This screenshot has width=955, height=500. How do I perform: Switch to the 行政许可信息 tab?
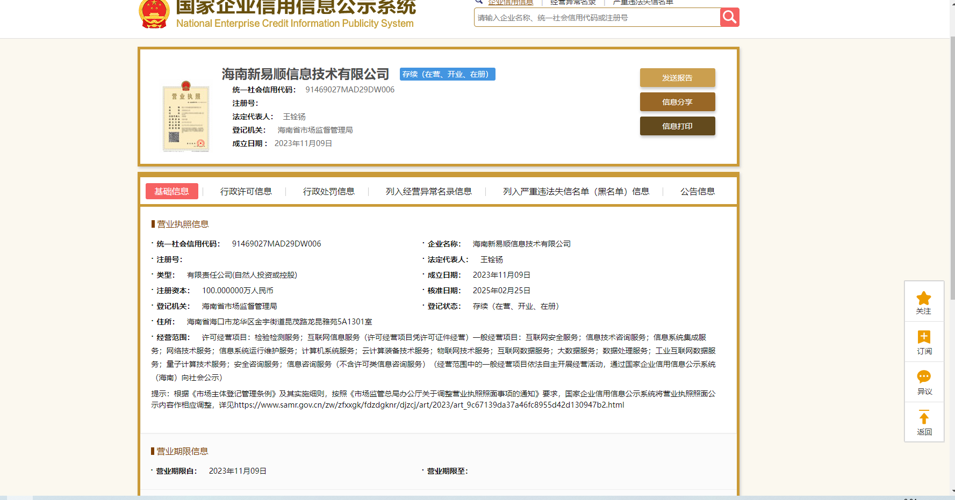pos(246,192)
